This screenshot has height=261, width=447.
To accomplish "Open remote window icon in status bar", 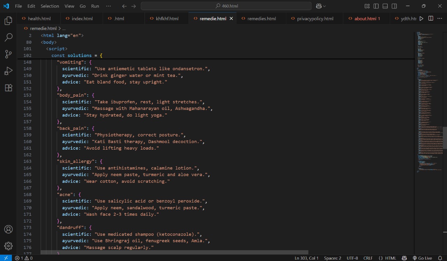I will [6, 258].
